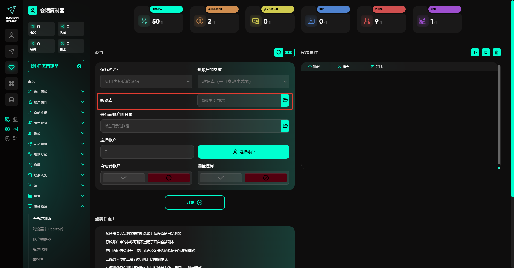Click the 开始 start button
This screenshot has height=268, width=514.
point(195,202)
